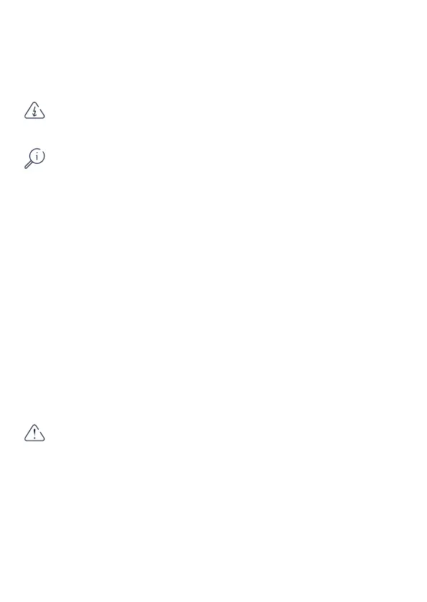This screenshot has height=602, width=427.
Task: Open the info note magnifier symbol
Action: click(x=34, y=158)
